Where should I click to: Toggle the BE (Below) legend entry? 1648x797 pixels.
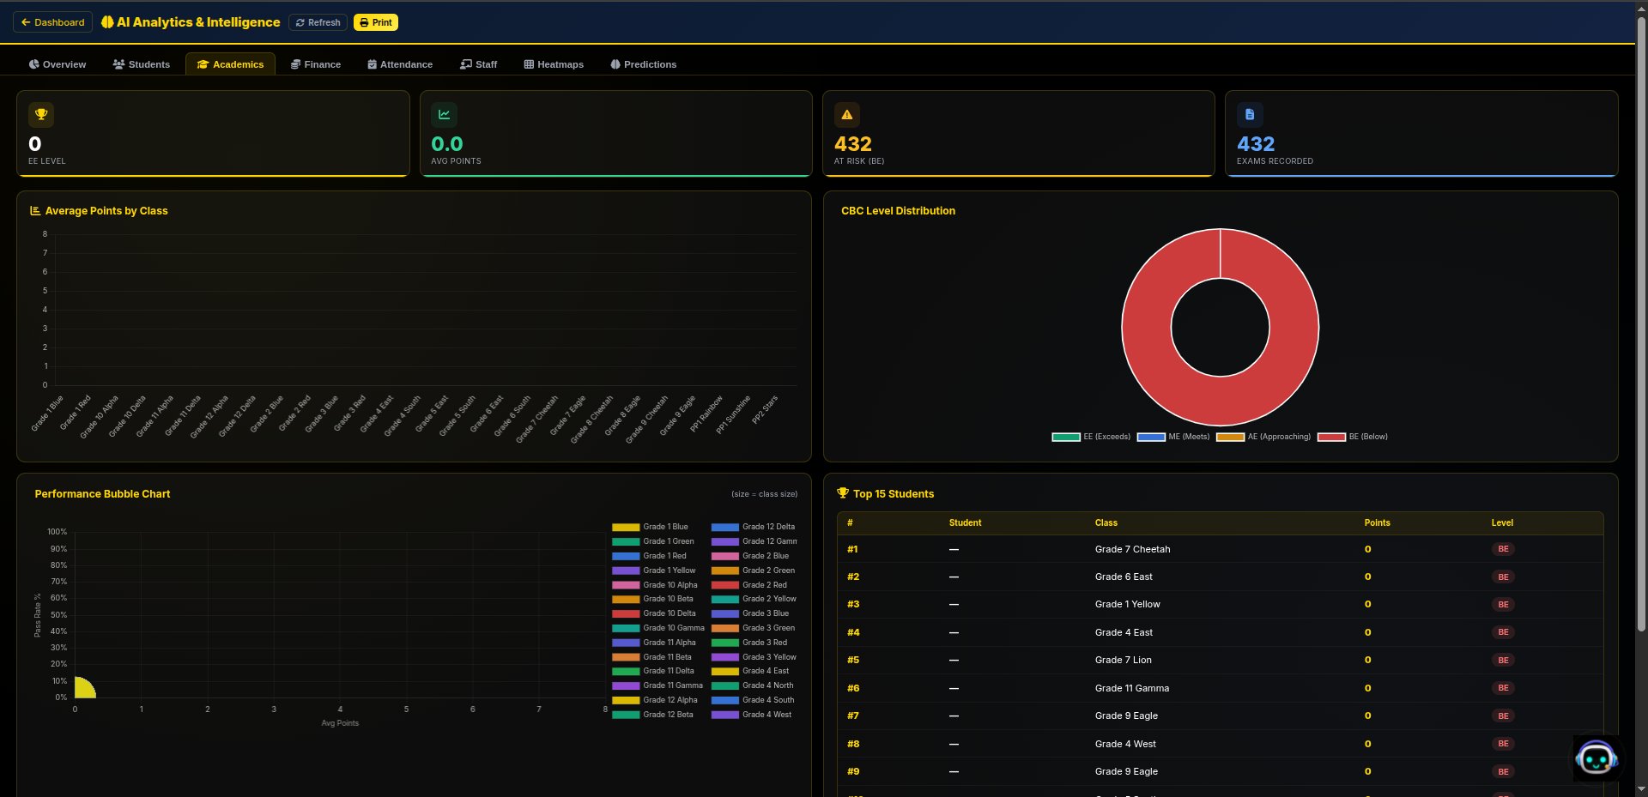1353,437
